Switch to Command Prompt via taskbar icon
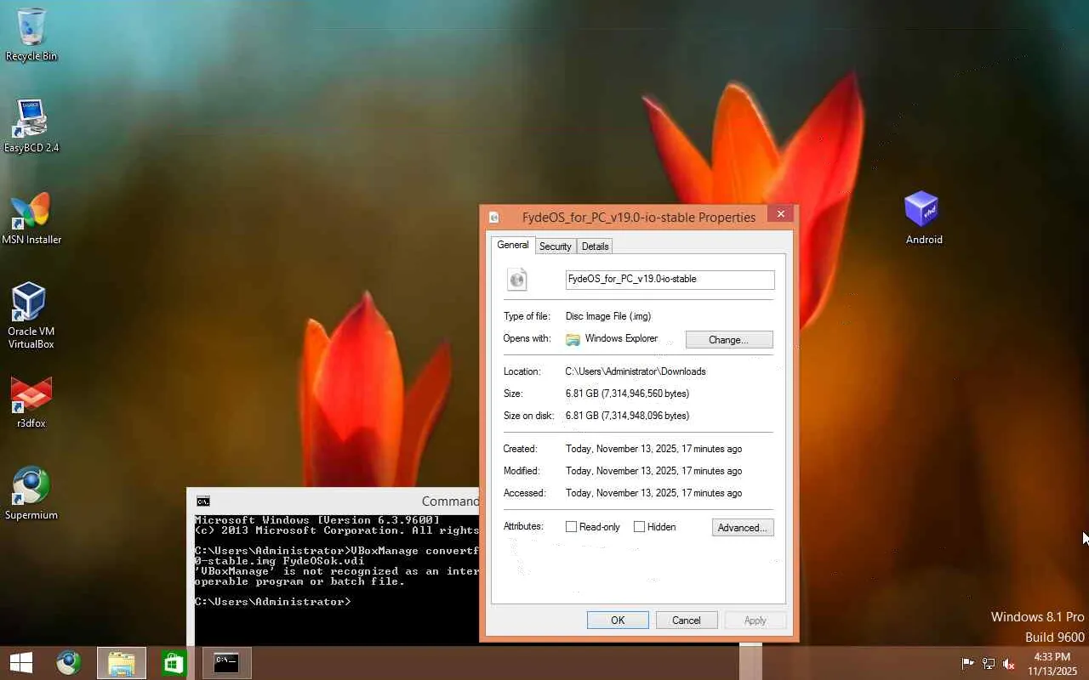This screenshot has height=680, width=1089. tap(226, 663)
